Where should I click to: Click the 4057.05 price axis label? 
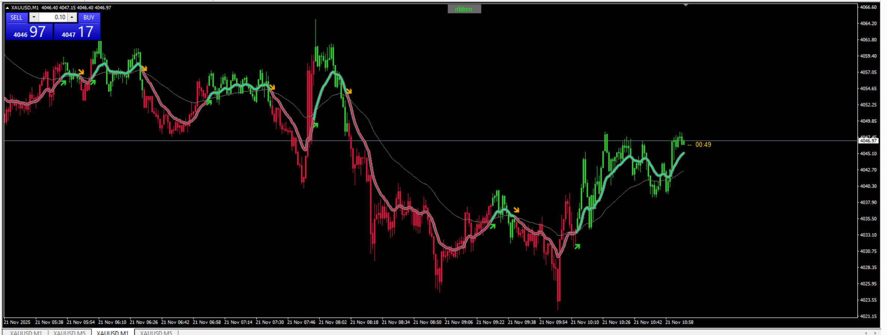pos(868,72)
